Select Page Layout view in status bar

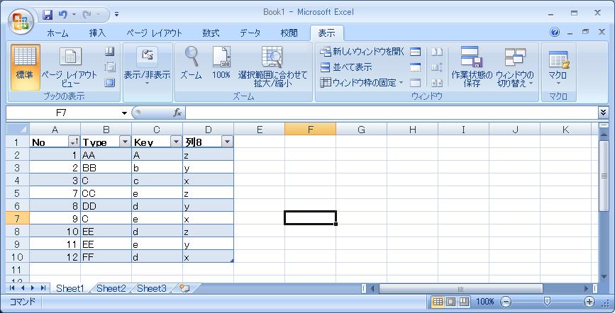[x=451, y=302]
